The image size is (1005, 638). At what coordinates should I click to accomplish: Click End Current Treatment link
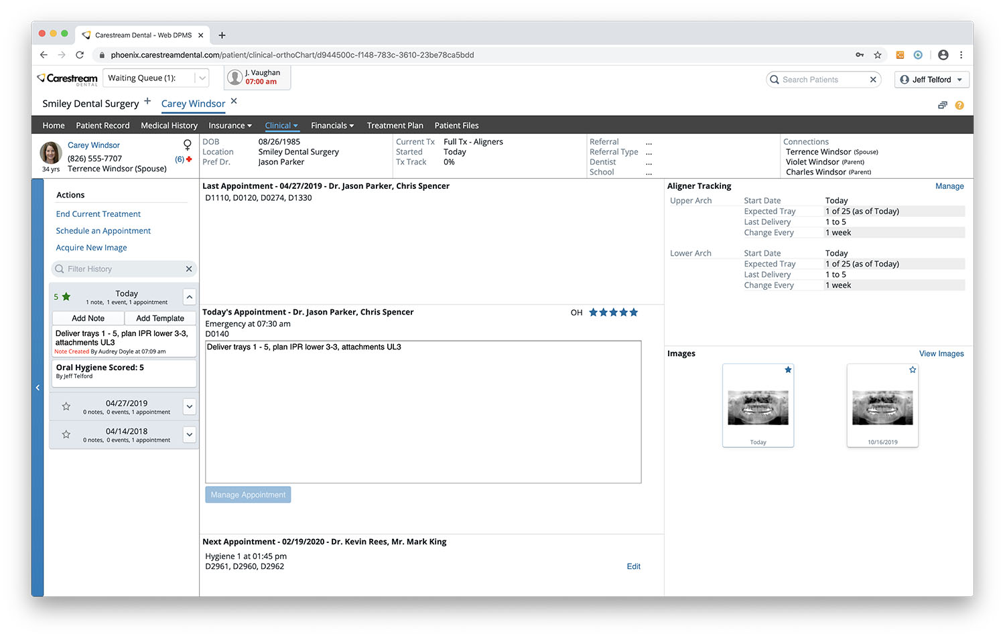98,214
